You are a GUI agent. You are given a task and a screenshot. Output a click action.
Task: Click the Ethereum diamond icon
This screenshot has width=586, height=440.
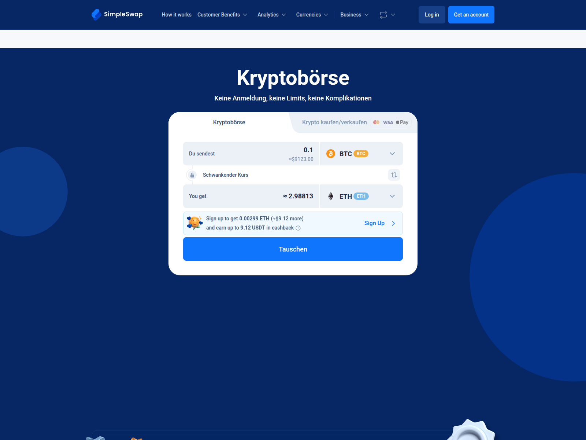331,196
